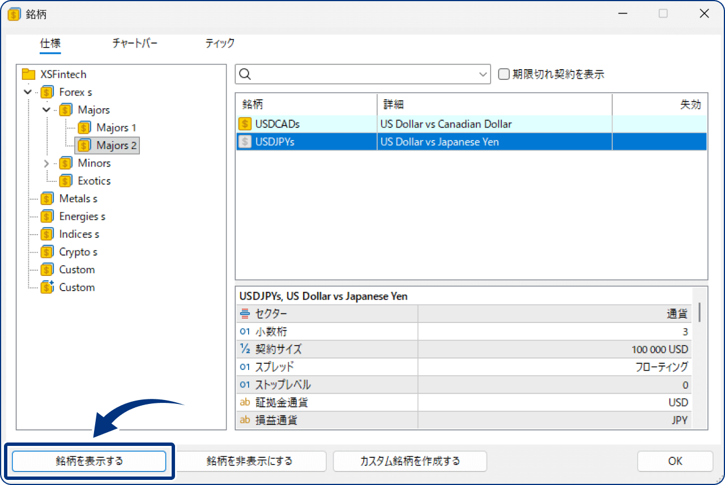Switch to the チャートバー tab

click(x=135, y=43)
